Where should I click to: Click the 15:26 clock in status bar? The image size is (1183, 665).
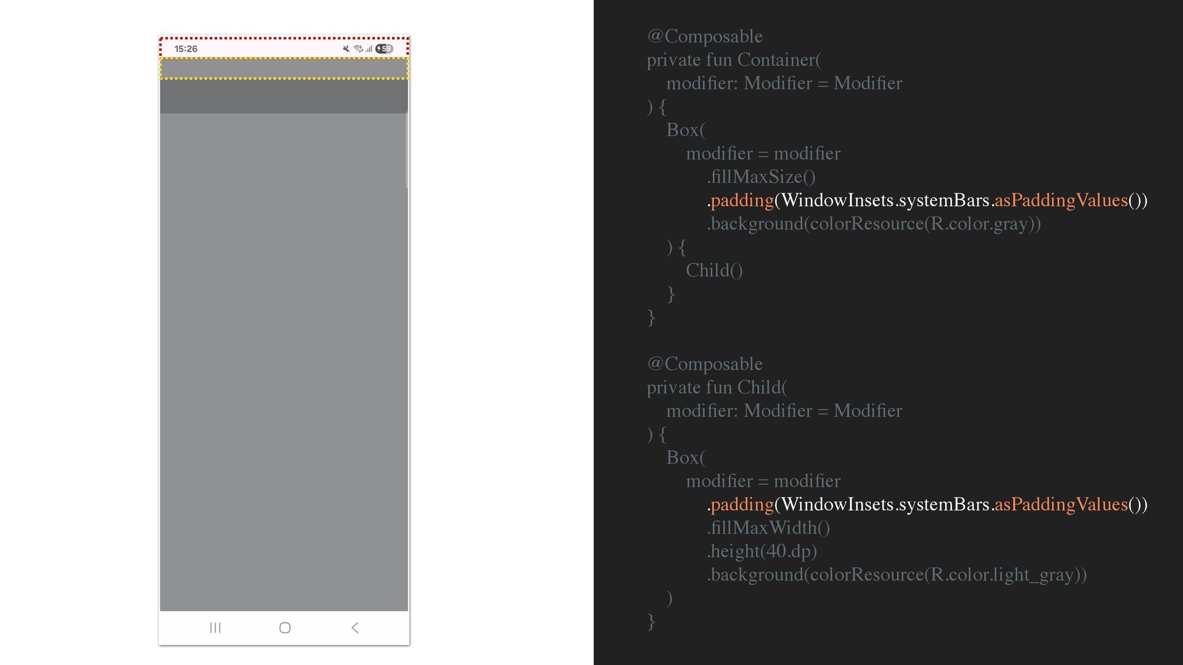[x=185, y=49]
